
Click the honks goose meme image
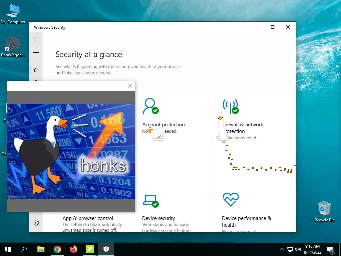(71, 151)
